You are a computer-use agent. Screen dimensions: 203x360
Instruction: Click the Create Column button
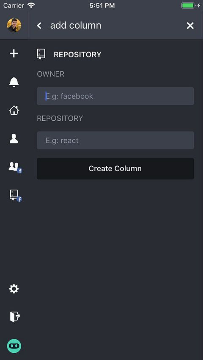coord(115,168)
